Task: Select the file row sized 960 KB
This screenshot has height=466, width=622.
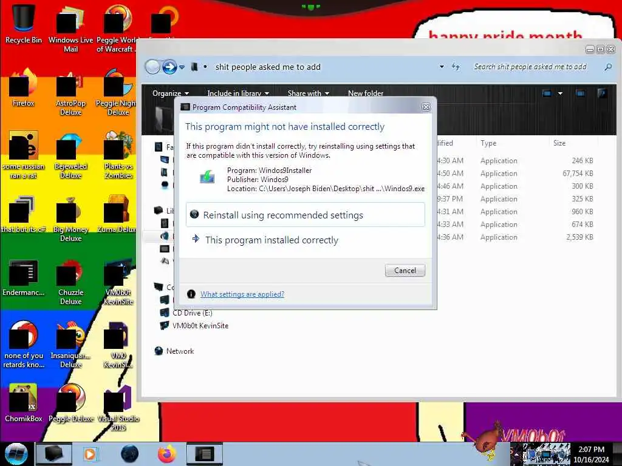Action: 516,212
